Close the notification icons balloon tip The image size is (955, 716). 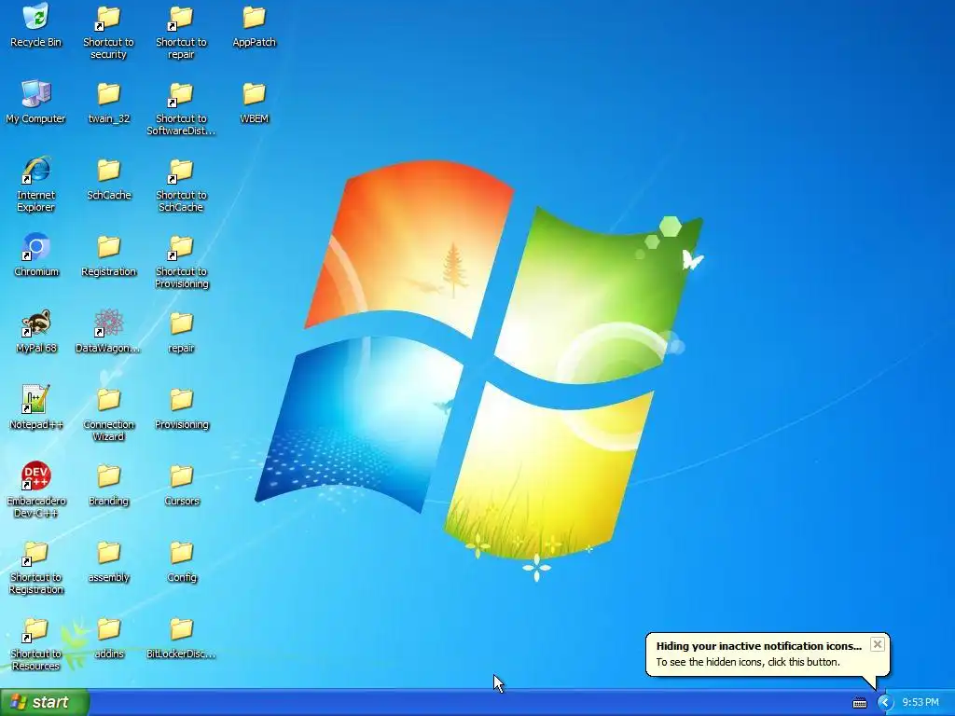click(877, 644)
